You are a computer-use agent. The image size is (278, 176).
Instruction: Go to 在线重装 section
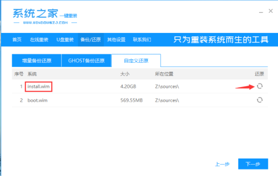point(39,40)
